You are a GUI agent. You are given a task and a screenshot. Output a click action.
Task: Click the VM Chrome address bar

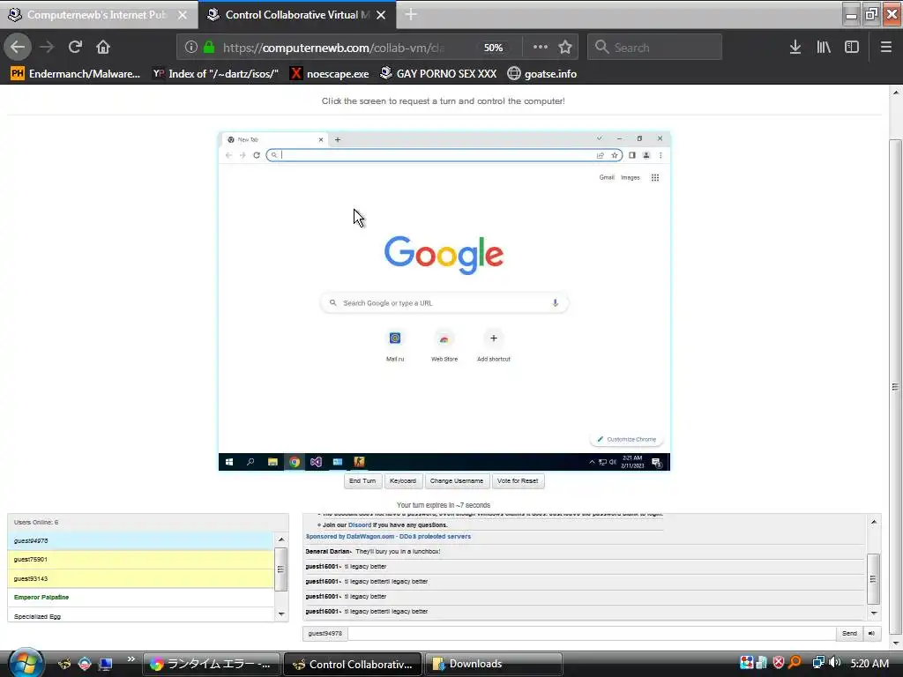click(x=444, y=155)
